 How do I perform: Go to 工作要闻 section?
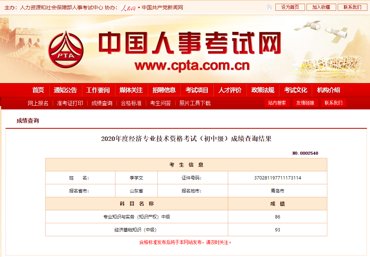(x=98, y=90)
